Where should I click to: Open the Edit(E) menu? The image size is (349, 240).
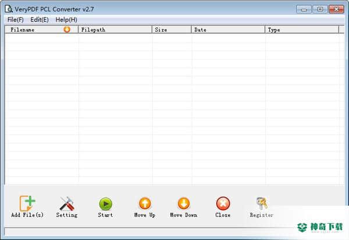[40, 20]
